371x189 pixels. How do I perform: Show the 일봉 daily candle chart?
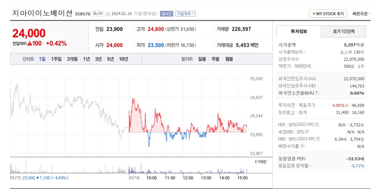(202, 59)
